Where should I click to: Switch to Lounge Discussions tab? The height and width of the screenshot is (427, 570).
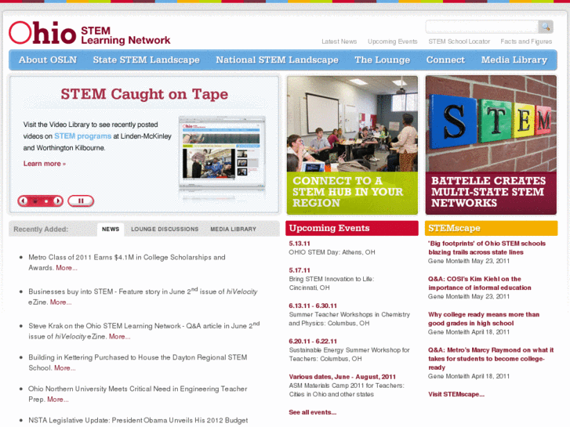(165, 230)
